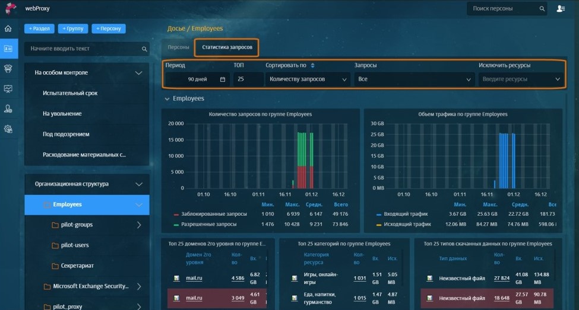Open the Запросы dropdown set to Все
The height and width of the screenshot is (310, 579).
pos(413,79)
